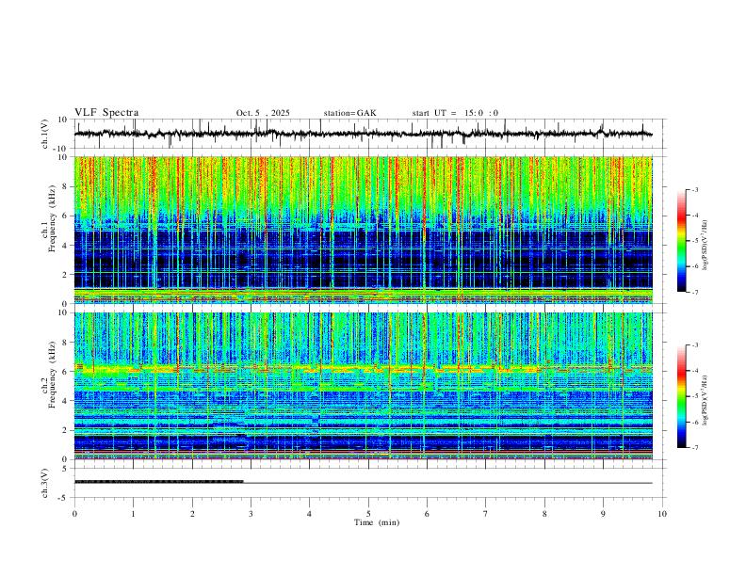This screenshot has height=576, width=746.
Task: Click inside the ch.1 spectrogram panel
Action: point(363,230)
